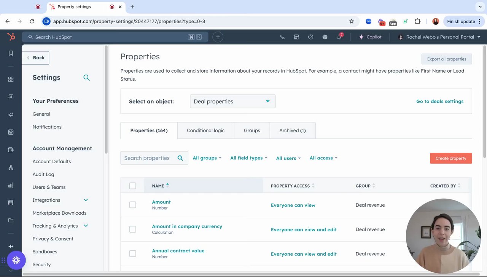
Task: Expand the All field types filter
Action: (x=248, y=158)
